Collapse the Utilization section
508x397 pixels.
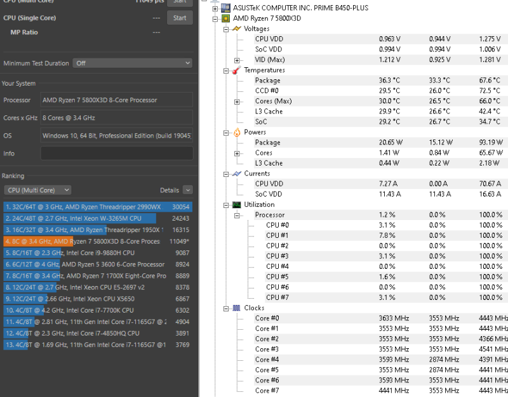pos(226,205)
